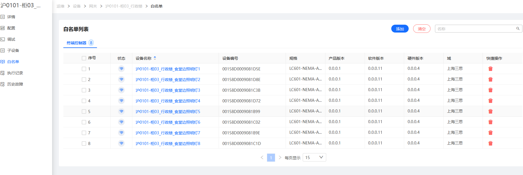Screen dimensions: 523x175
Task: Open 调试 in sidebar menu
Action: (11, 39)
